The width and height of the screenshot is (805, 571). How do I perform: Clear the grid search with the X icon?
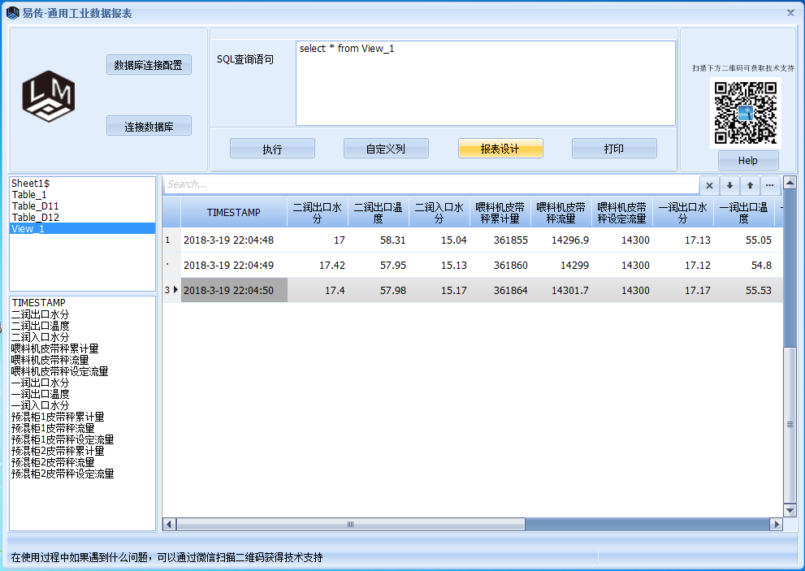tap(709, 185)
